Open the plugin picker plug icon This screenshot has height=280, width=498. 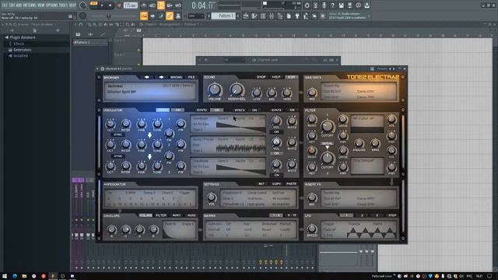click(297, 16)
